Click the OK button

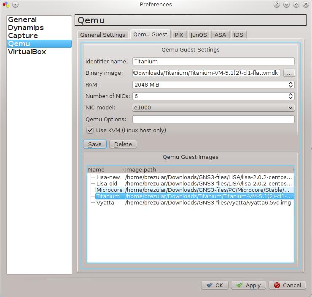(215, 285)
